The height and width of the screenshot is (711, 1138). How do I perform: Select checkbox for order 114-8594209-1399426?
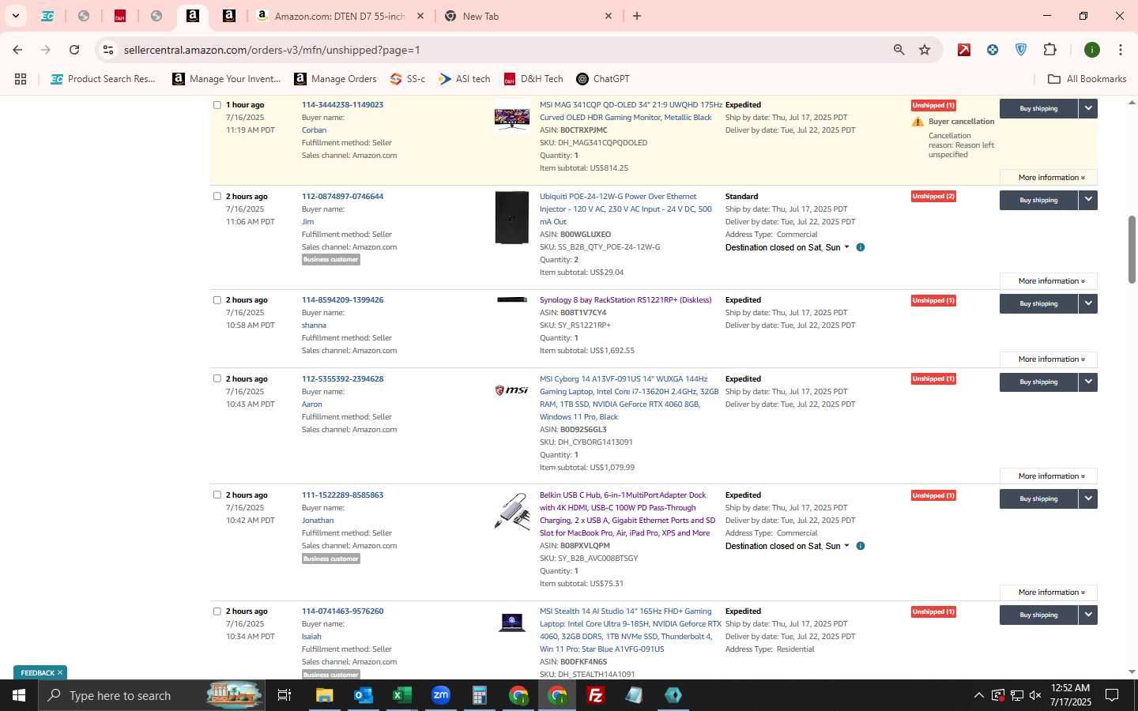217,300
